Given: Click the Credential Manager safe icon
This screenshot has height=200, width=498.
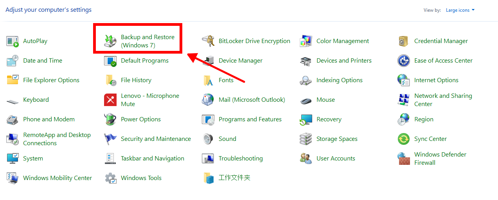Looking at the screenshot, I should 404,41.
